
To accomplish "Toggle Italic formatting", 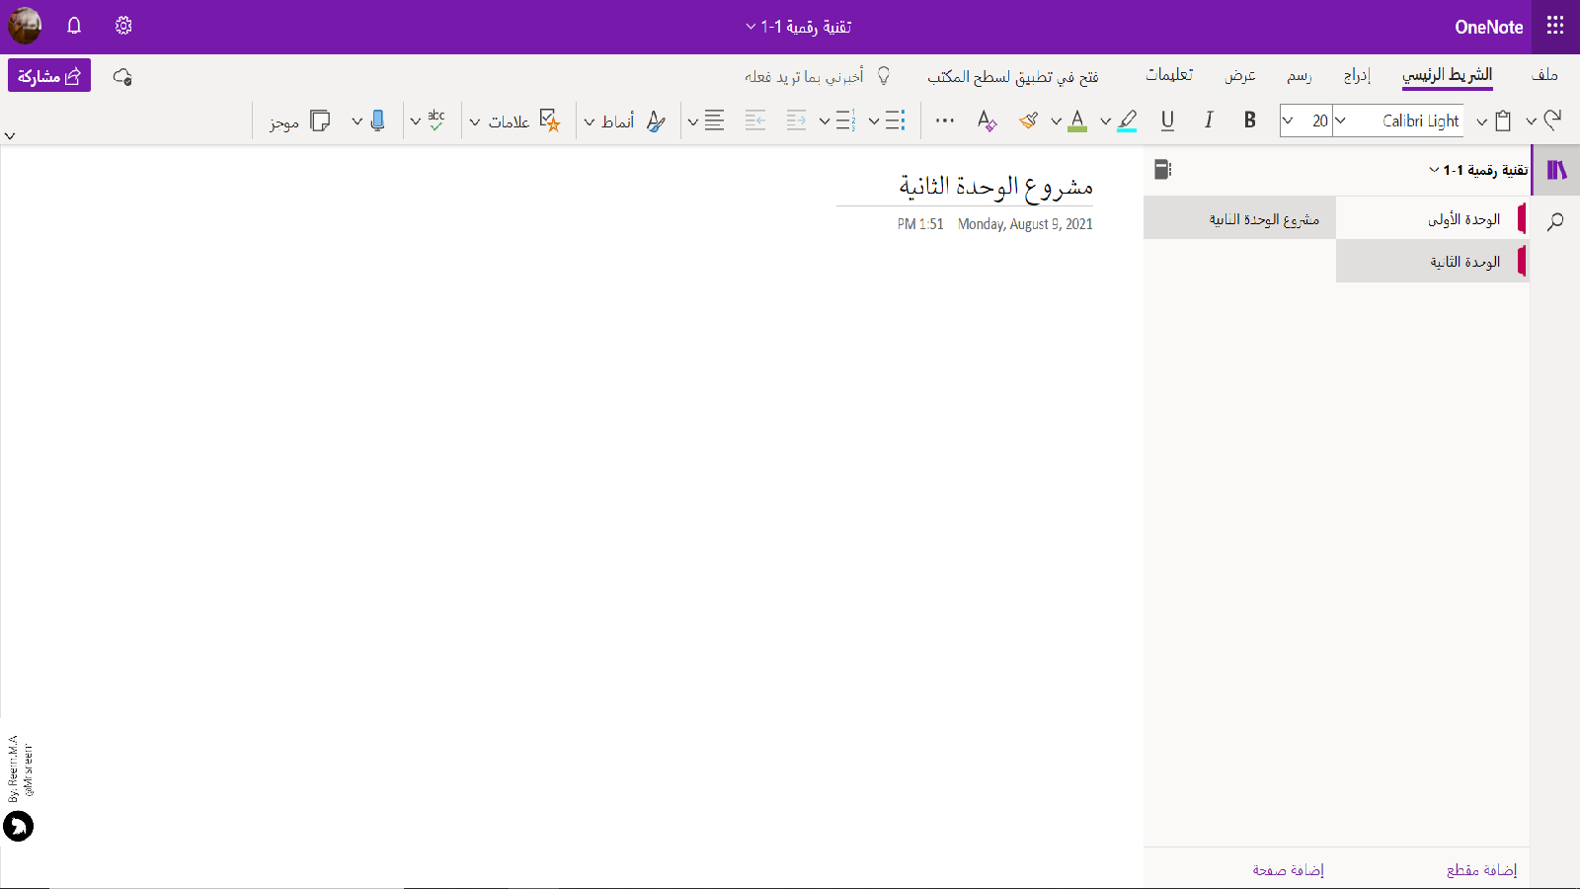I will 1209,121.
